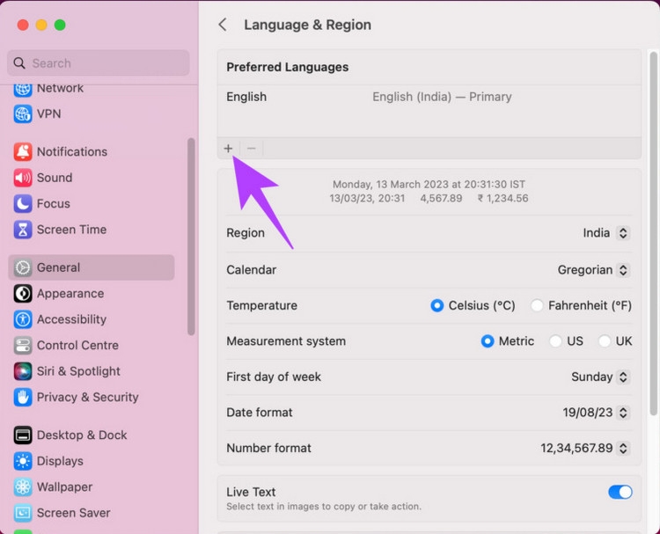
Task: Click the Focus moon icon
Action: click(x=23, y=204)
